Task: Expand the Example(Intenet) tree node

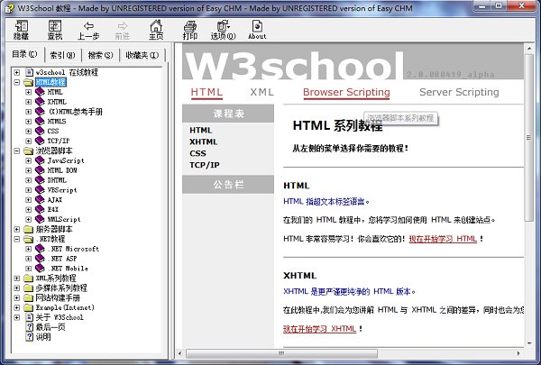Action: pos(17,307)
